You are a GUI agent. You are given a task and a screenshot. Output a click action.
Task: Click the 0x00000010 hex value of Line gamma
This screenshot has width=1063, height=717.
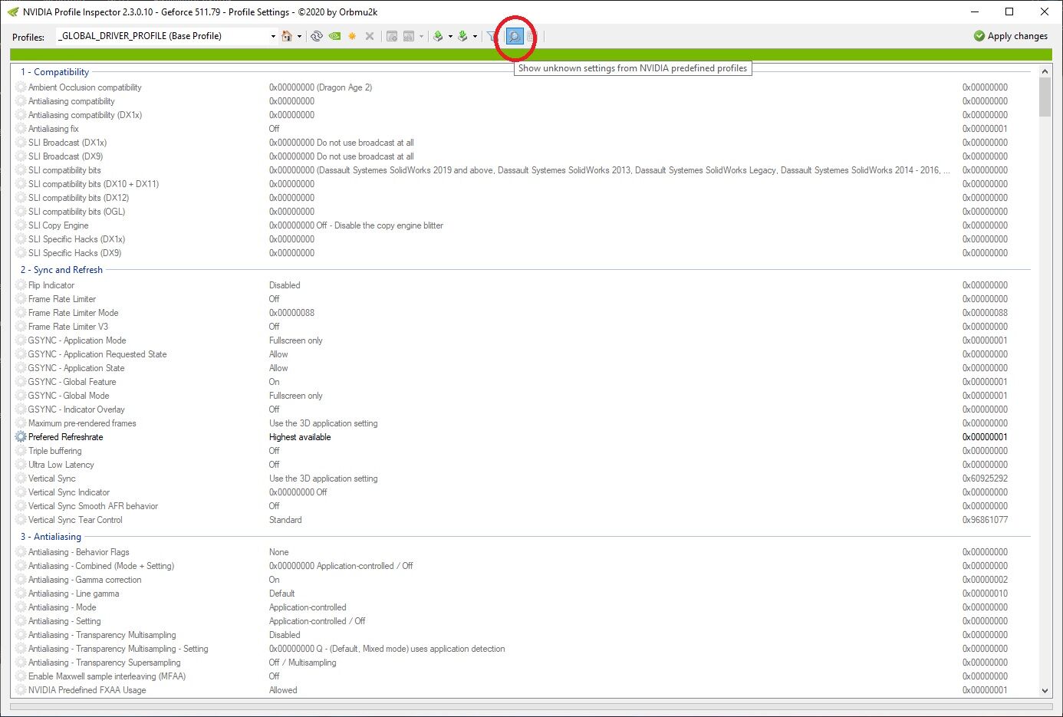coord(986,594)
